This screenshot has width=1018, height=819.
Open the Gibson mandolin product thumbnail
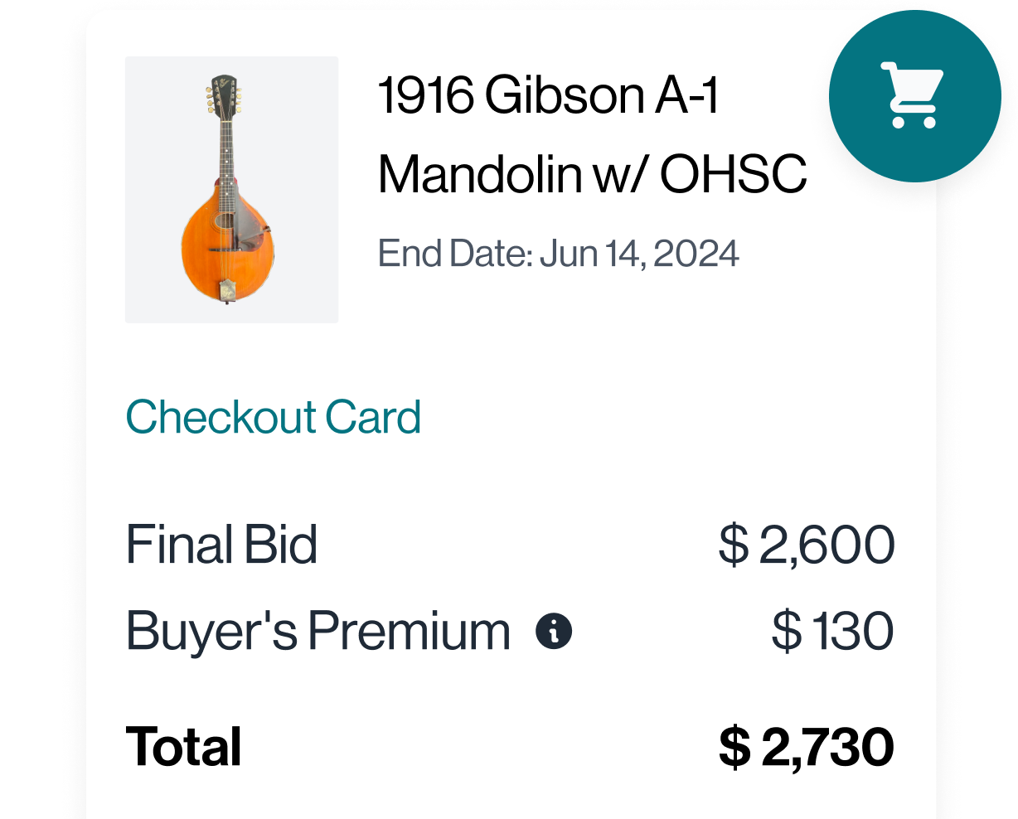[231, 190]
